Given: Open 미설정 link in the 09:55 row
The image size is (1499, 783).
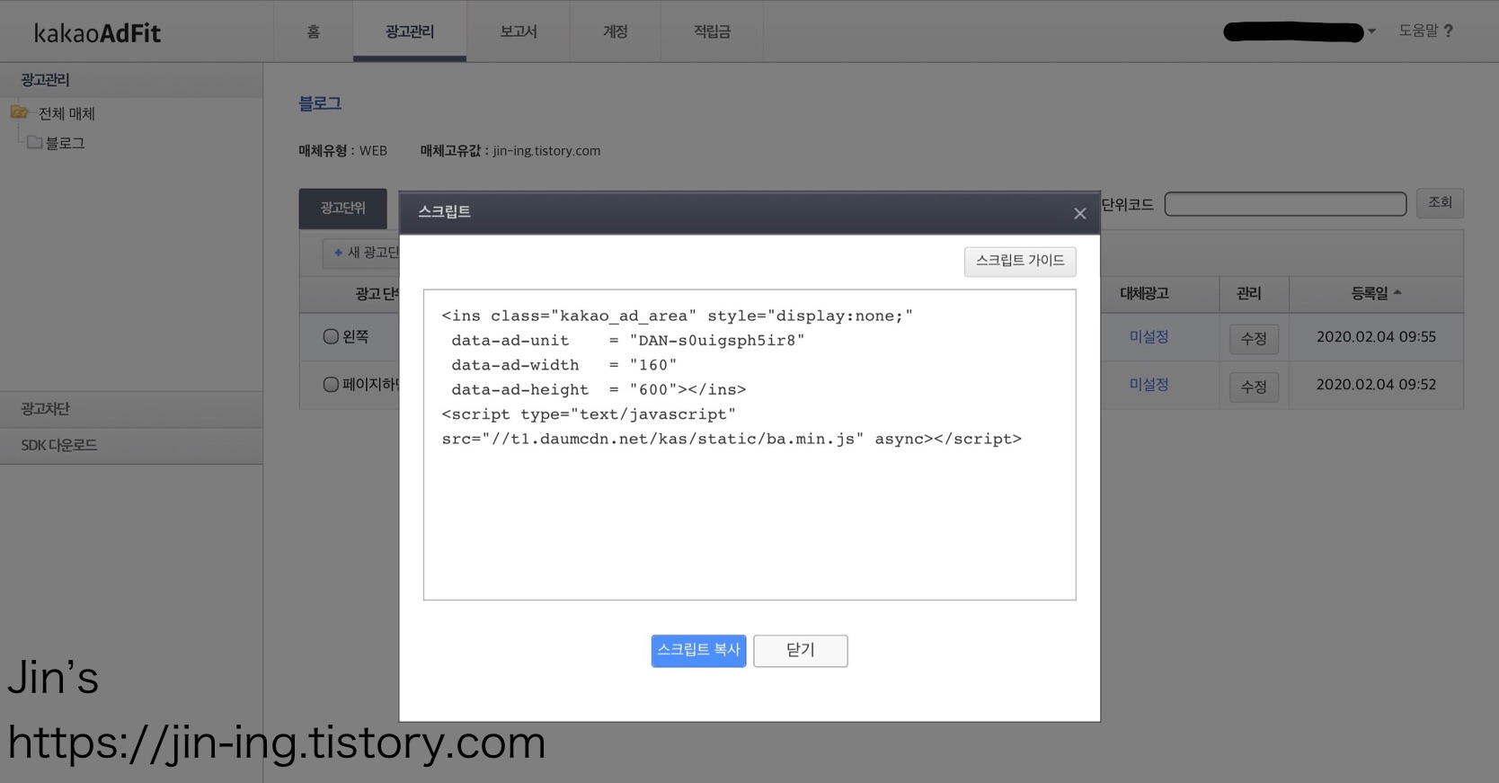Looking at the screenshot, I should tap(1149, 336).
